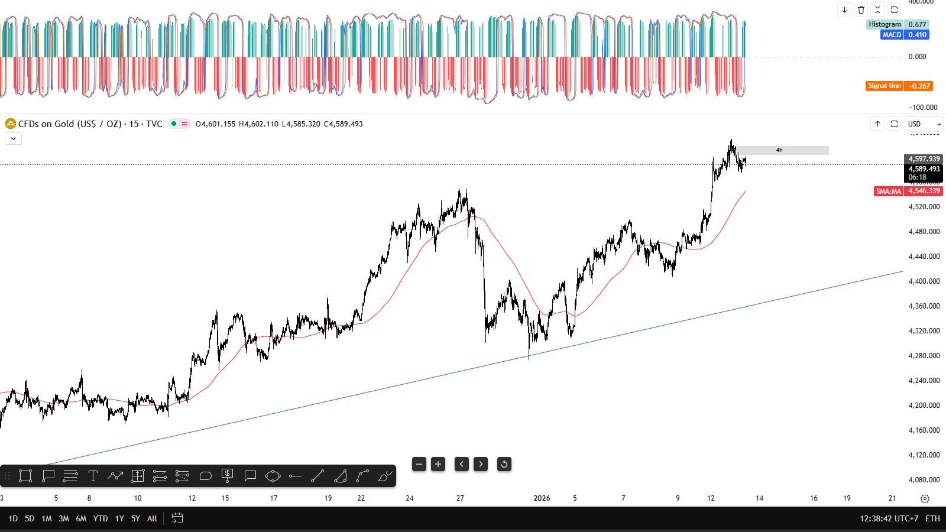Select the Text tool in drawing toolbar

pos(93,476)
